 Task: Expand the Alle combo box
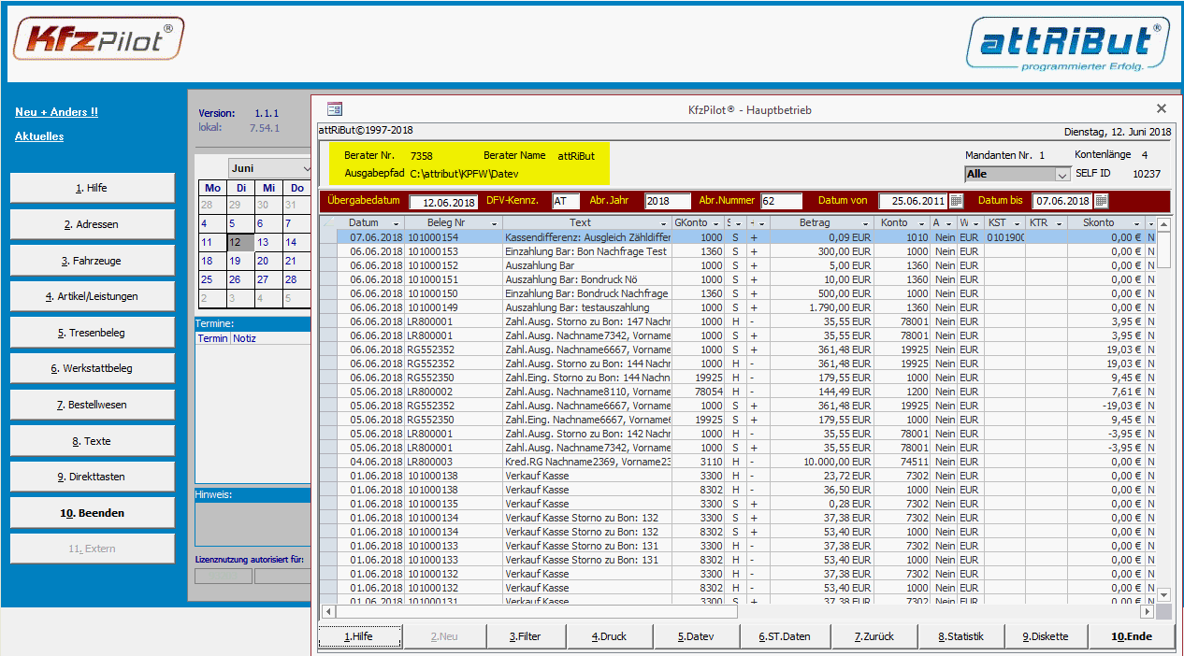click(x=1062, y=174)
